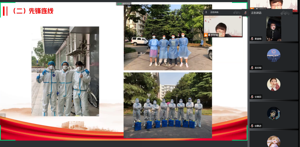
Task: Click the small panel handle at the slide's left edge
Action: click(x=3, y=116)
